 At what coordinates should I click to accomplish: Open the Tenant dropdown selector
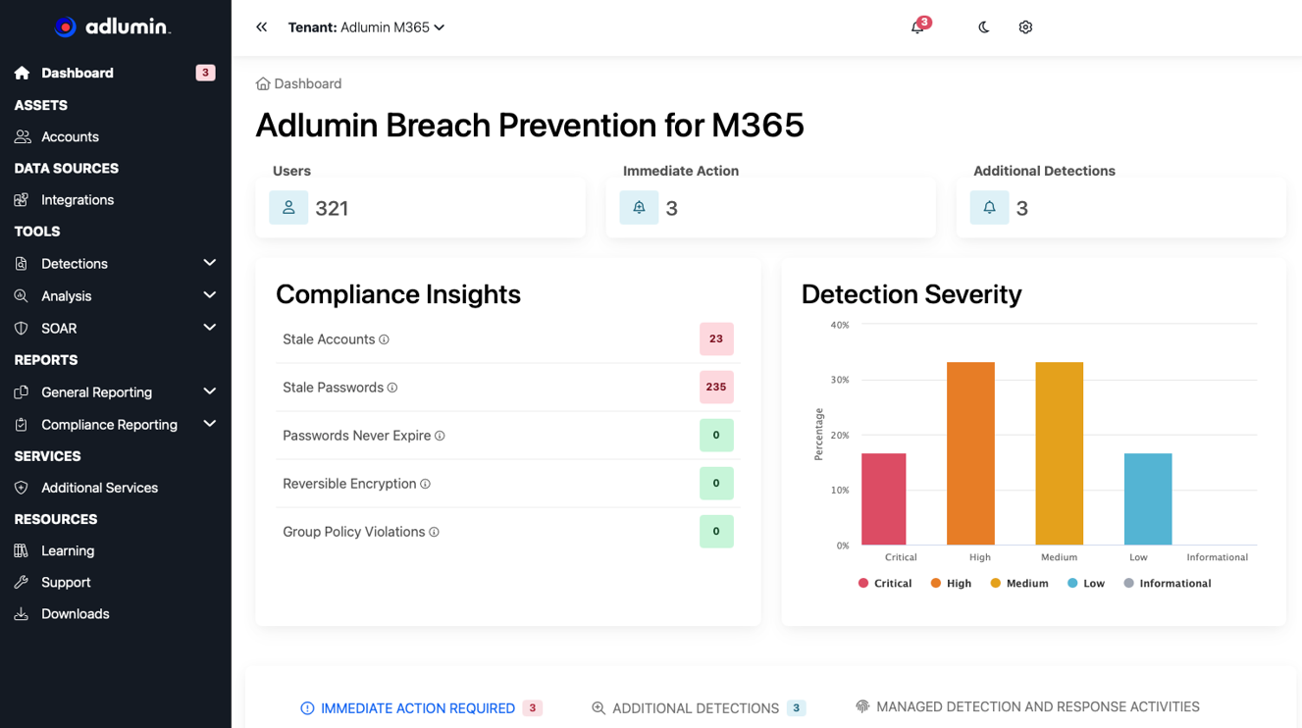coord(367,27)
